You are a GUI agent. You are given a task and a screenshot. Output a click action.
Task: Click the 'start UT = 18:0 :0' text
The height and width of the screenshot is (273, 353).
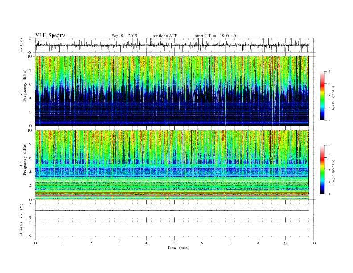coord(215,36)
